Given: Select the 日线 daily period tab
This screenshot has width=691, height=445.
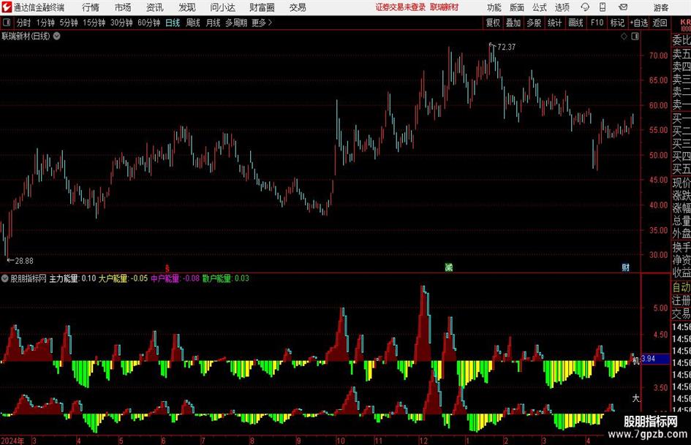Looking at the screenshot, I should click(x=173, y=23).
